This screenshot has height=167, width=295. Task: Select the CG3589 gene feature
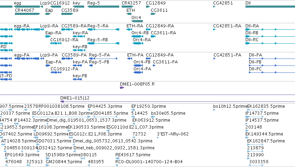pyautogui.click(x=67, y=14)
